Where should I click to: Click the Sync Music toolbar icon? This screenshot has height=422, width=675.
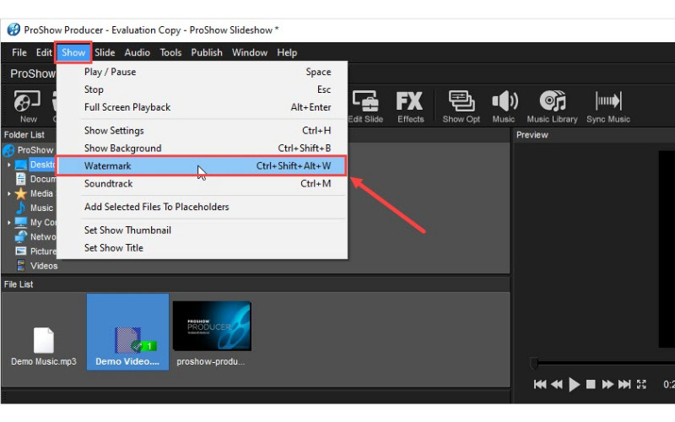607,106
